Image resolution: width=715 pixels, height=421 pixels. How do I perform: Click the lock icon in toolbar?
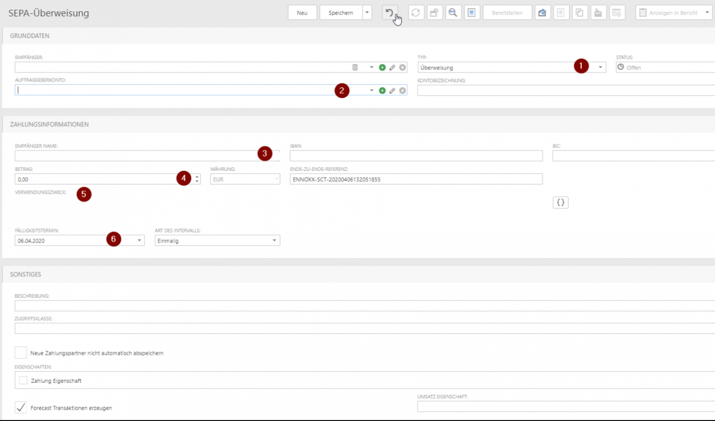434,13
